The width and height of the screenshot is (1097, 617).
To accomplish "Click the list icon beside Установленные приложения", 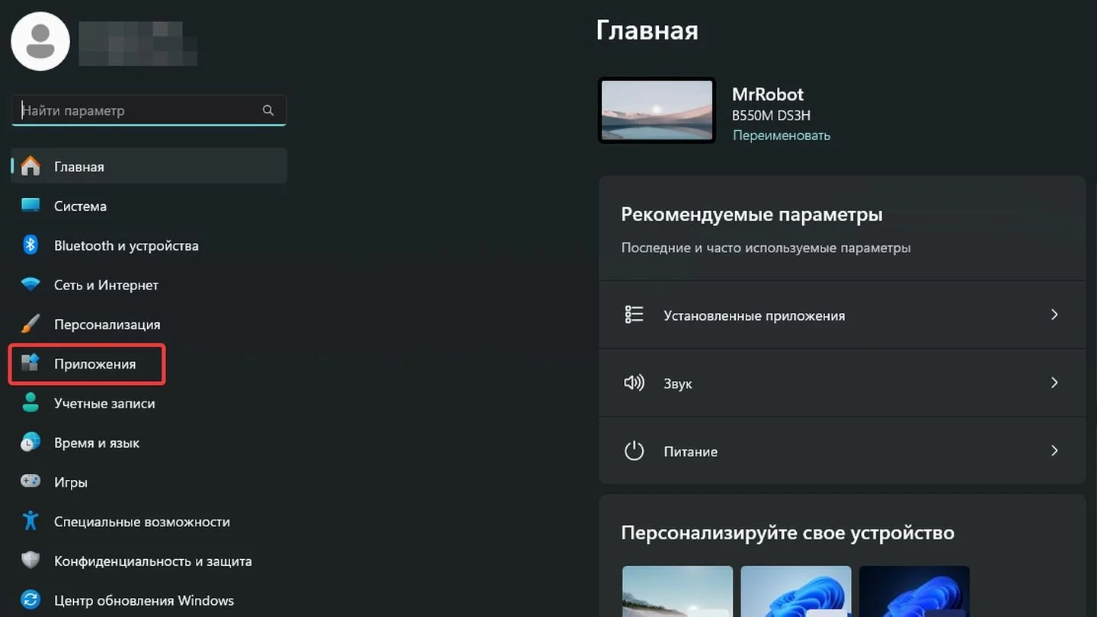I will 634,315.
